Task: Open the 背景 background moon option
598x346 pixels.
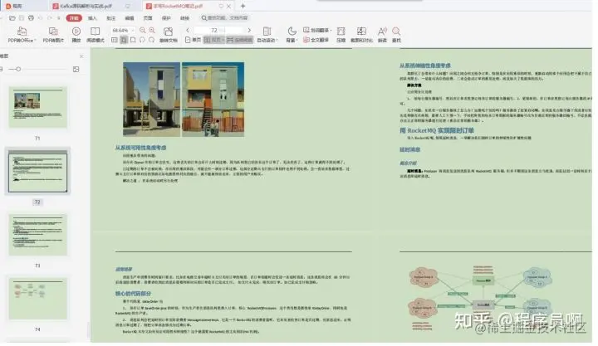Action: pos(292,34)
